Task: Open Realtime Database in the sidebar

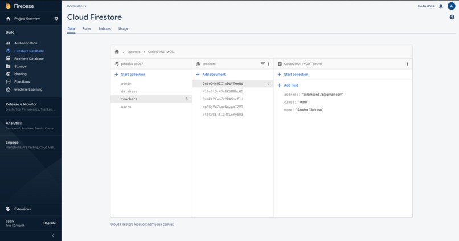Action: [29, 59]
